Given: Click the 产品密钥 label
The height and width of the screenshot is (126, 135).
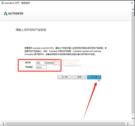Looking at the screenshot, I should coord(29,67).
